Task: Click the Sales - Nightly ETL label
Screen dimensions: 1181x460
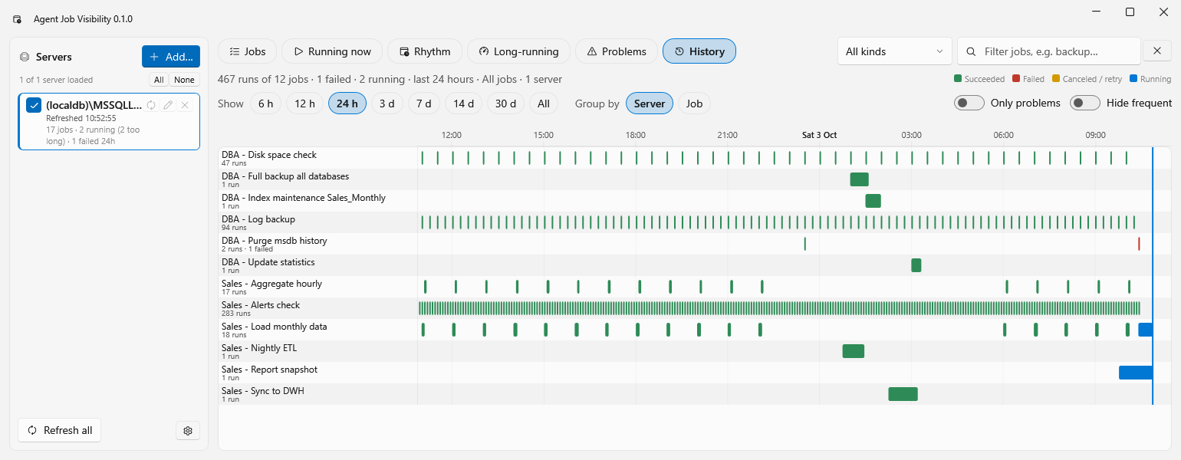Action: pyautogui.click(x=259, y=348)
